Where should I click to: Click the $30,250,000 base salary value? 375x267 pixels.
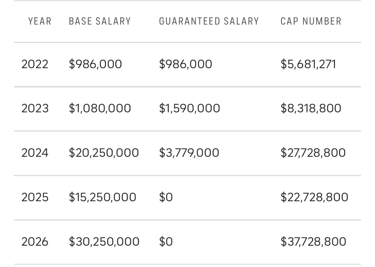[x=104, y=242]
